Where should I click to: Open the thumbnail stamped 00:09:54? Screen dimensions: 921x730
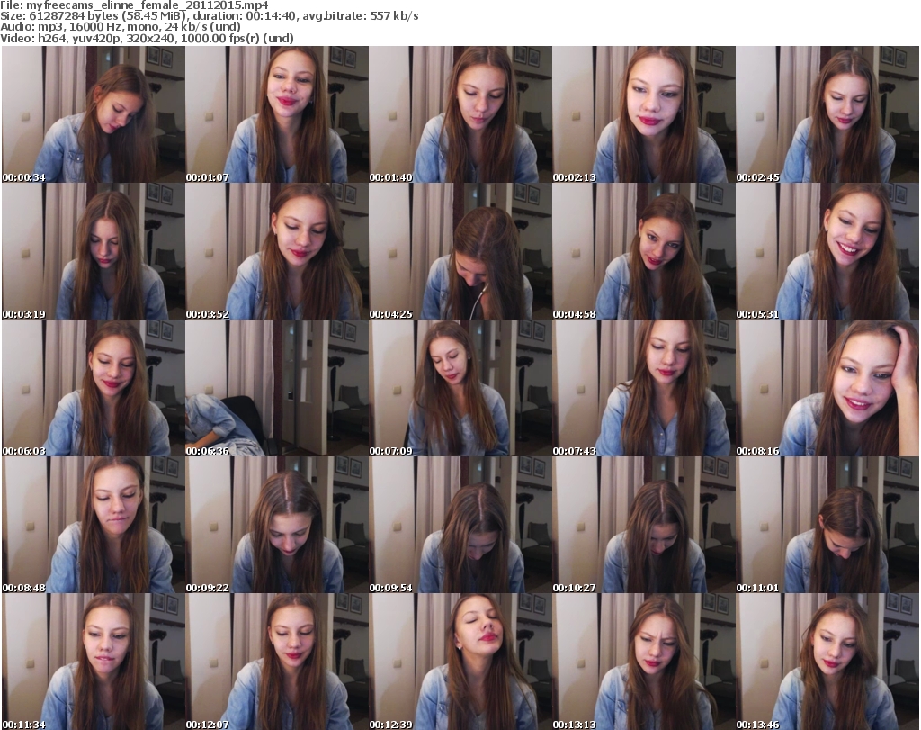(460, 525)
